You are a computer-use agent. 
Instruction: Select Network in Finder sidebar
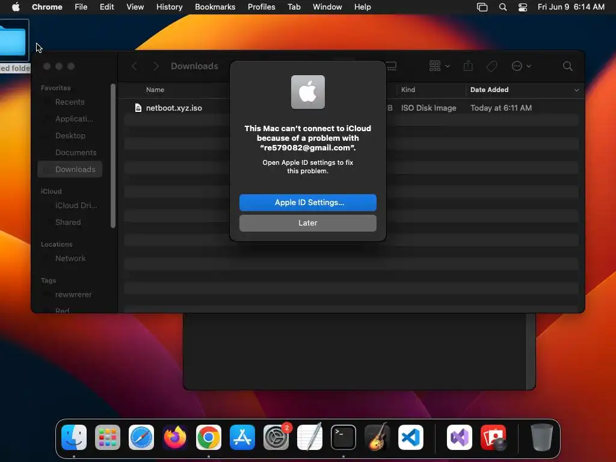point(70,259)
